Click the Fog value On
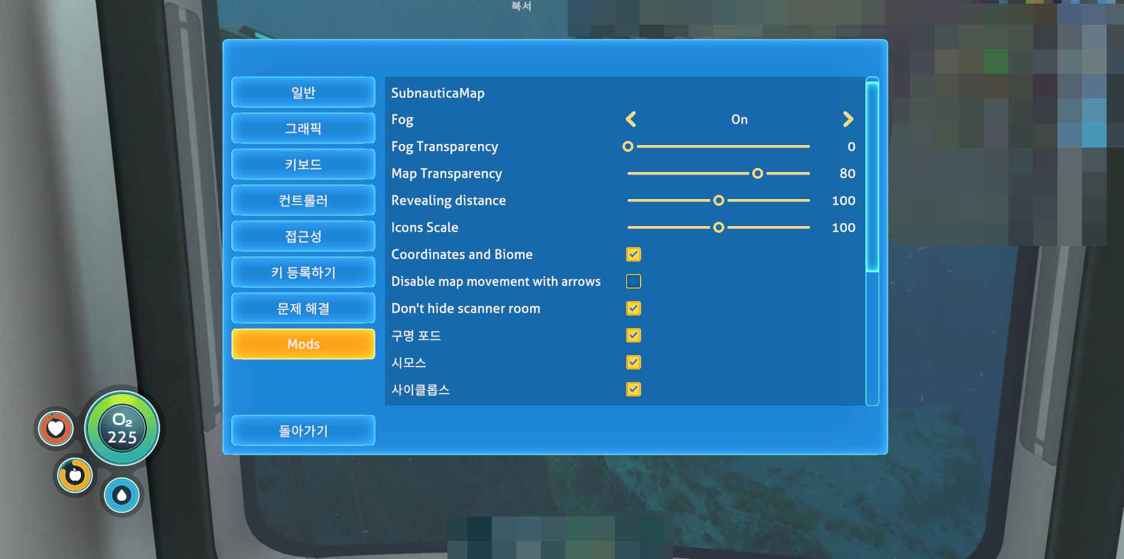 [739, 119]
